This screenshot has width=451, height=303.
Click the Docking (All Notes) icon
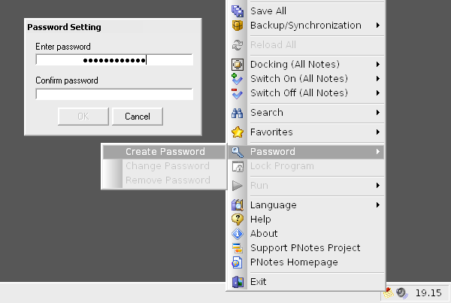[238, 65]
